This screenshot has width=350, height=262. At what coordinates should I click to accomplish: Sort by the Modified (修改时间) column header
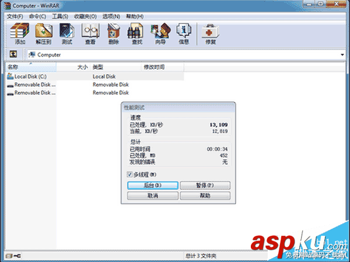coord(163,67)
